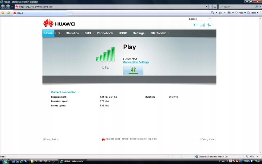Image resolution: width=262 pixels, height=164 pixels.
Task: Click the IE Favorites star icon
Action: [3, 13]
